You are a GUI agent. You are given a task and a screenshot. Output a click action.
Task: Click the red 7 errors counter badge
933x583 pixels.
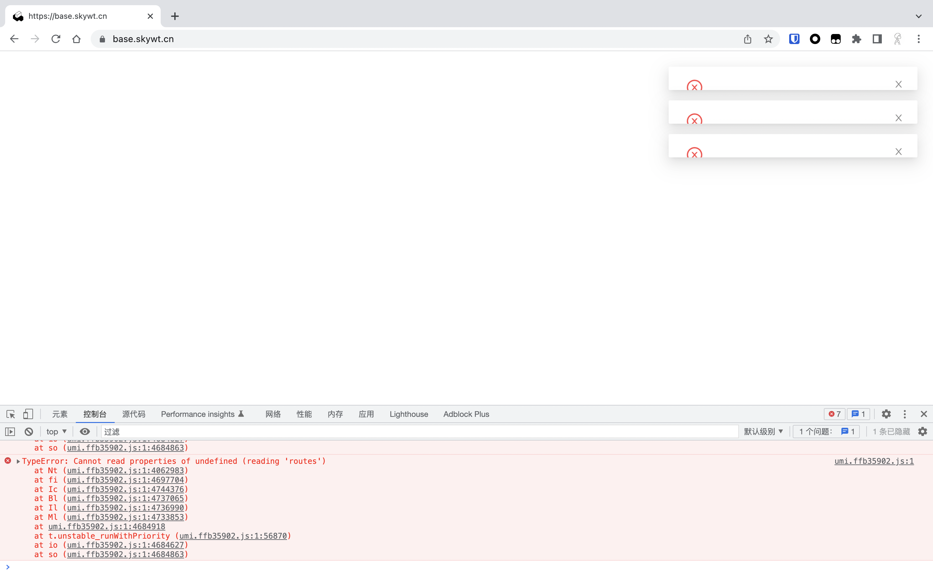tap(835, 414)
